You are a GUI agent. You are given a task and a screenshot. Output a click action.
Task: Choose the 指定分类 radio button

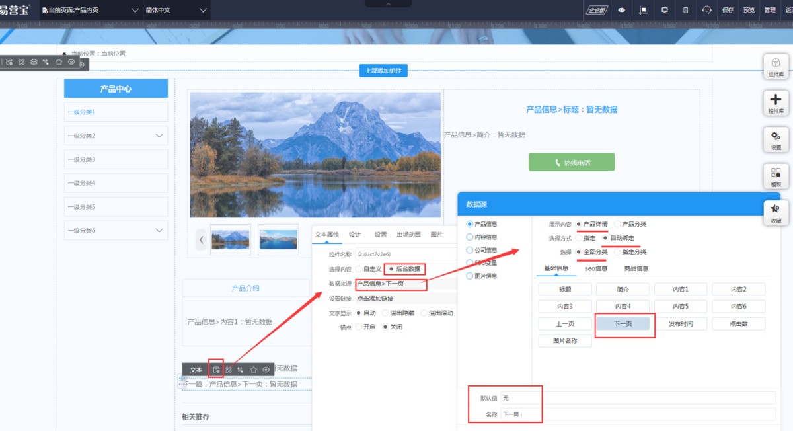[x=618, y=252]
